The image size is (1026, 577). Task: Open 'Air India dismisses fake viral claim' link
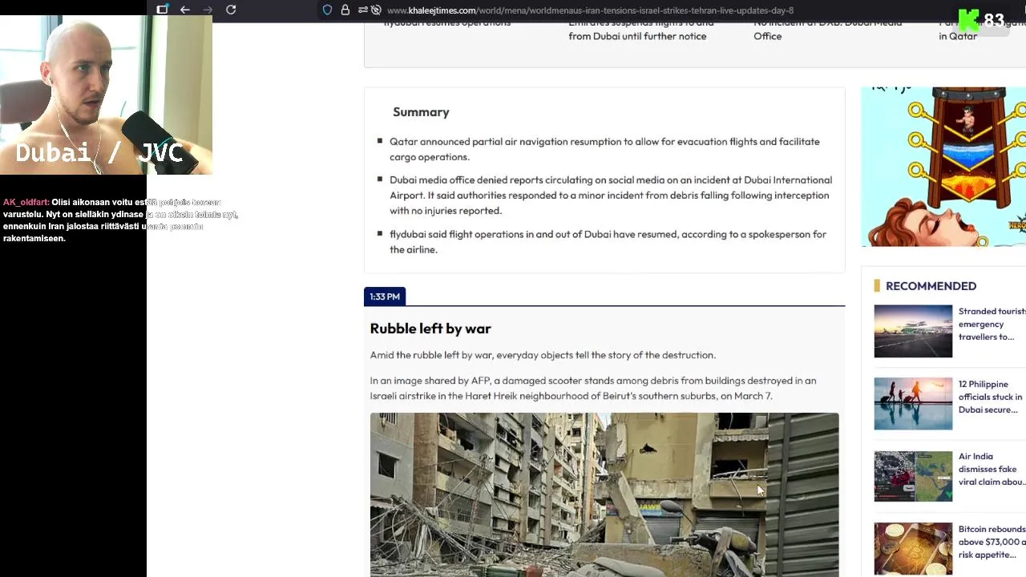point(992,469)
